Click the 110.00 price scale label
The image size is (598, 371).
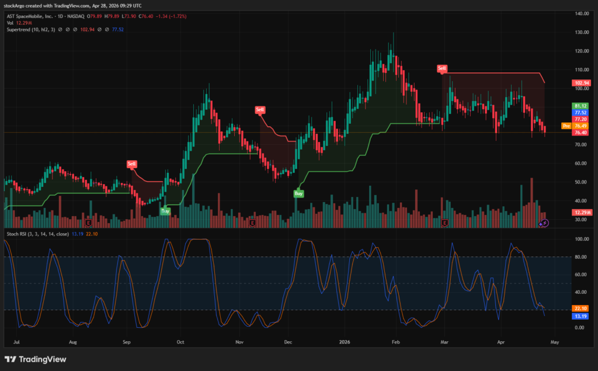pyautogui.click(x=582, y=70)
